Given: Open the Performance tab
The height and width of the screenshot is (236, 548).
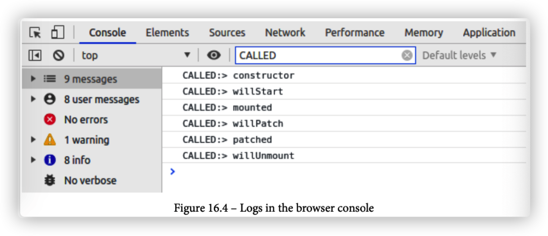Looking at the screenshot, I should pos(355,33).
